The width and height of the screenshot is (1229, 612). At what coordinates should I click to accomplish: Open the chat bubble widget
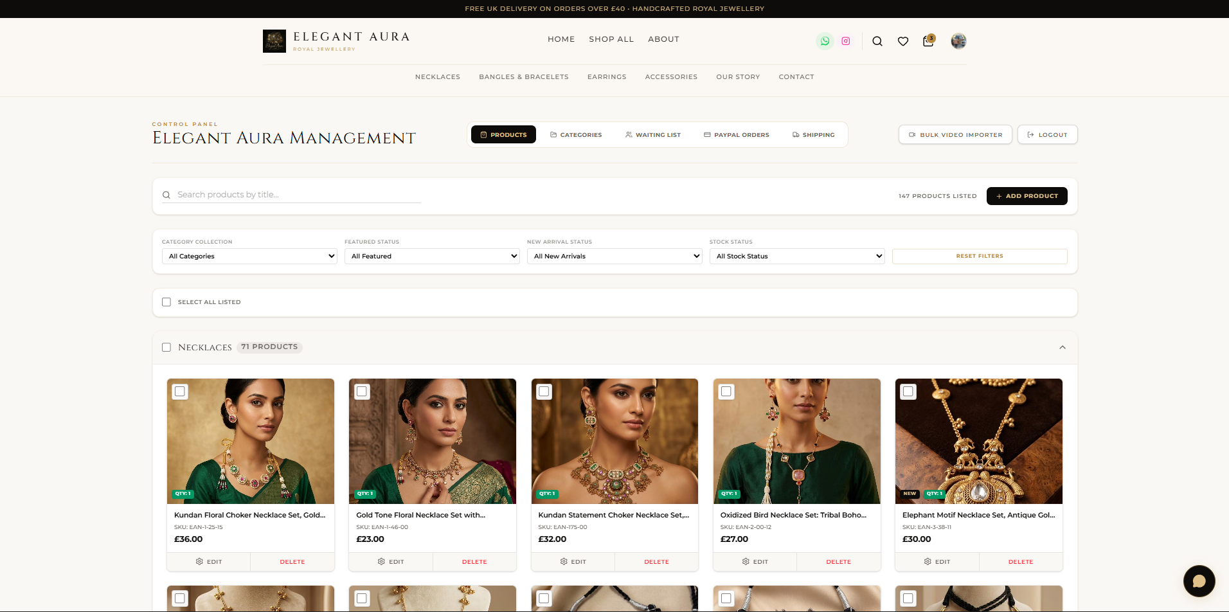click(1199, 581)
